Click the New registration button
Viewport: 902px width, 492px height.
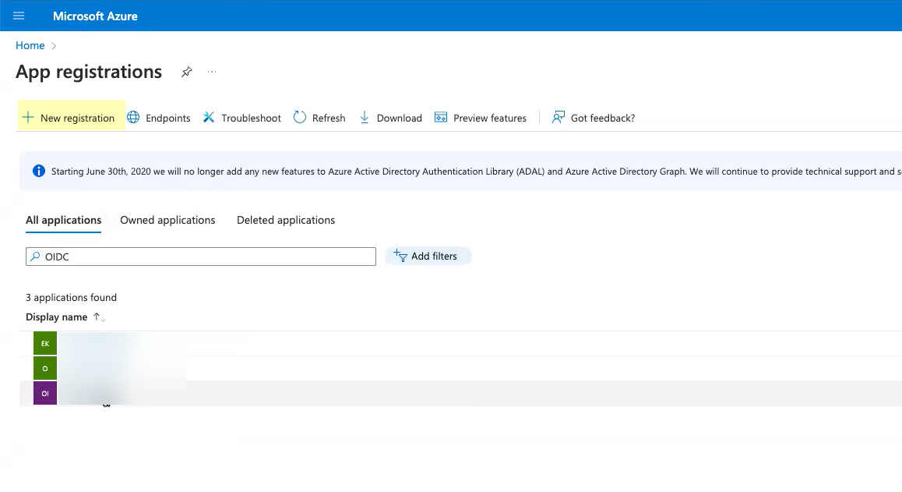click(x=69, y=118)
